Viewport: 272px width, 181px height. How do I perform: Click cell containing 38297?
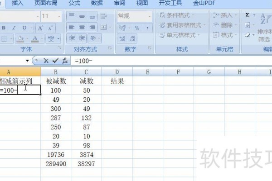tap(87, 164)
